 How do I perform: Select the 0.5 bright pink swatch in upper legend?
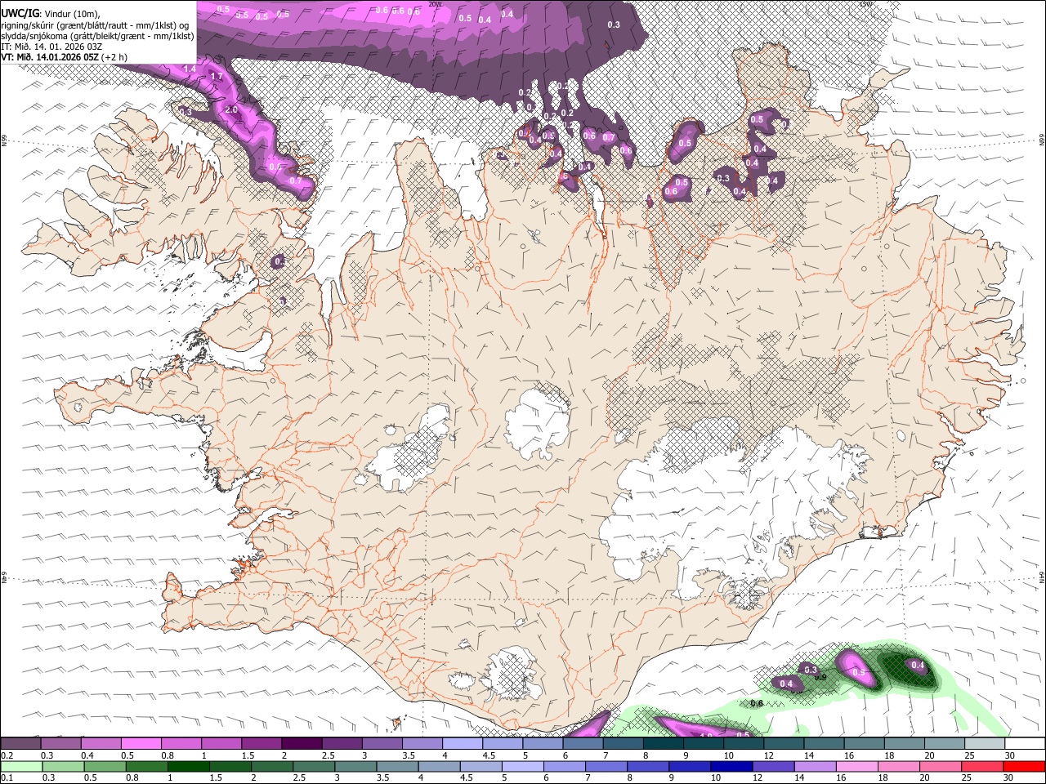click(x=141, y=743)
